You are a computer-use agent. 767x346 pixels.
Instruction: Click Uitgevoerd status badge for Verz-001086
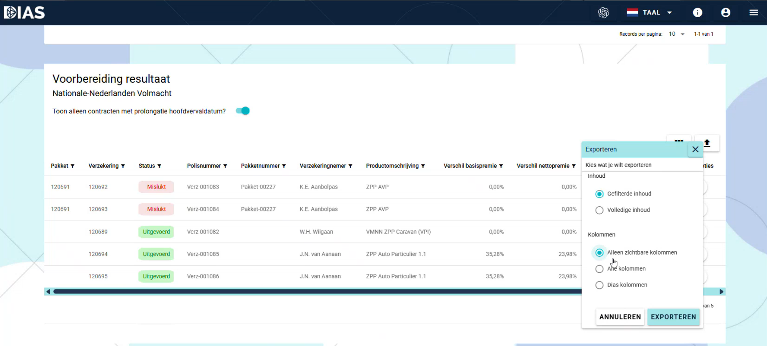[x=157, y=276]
